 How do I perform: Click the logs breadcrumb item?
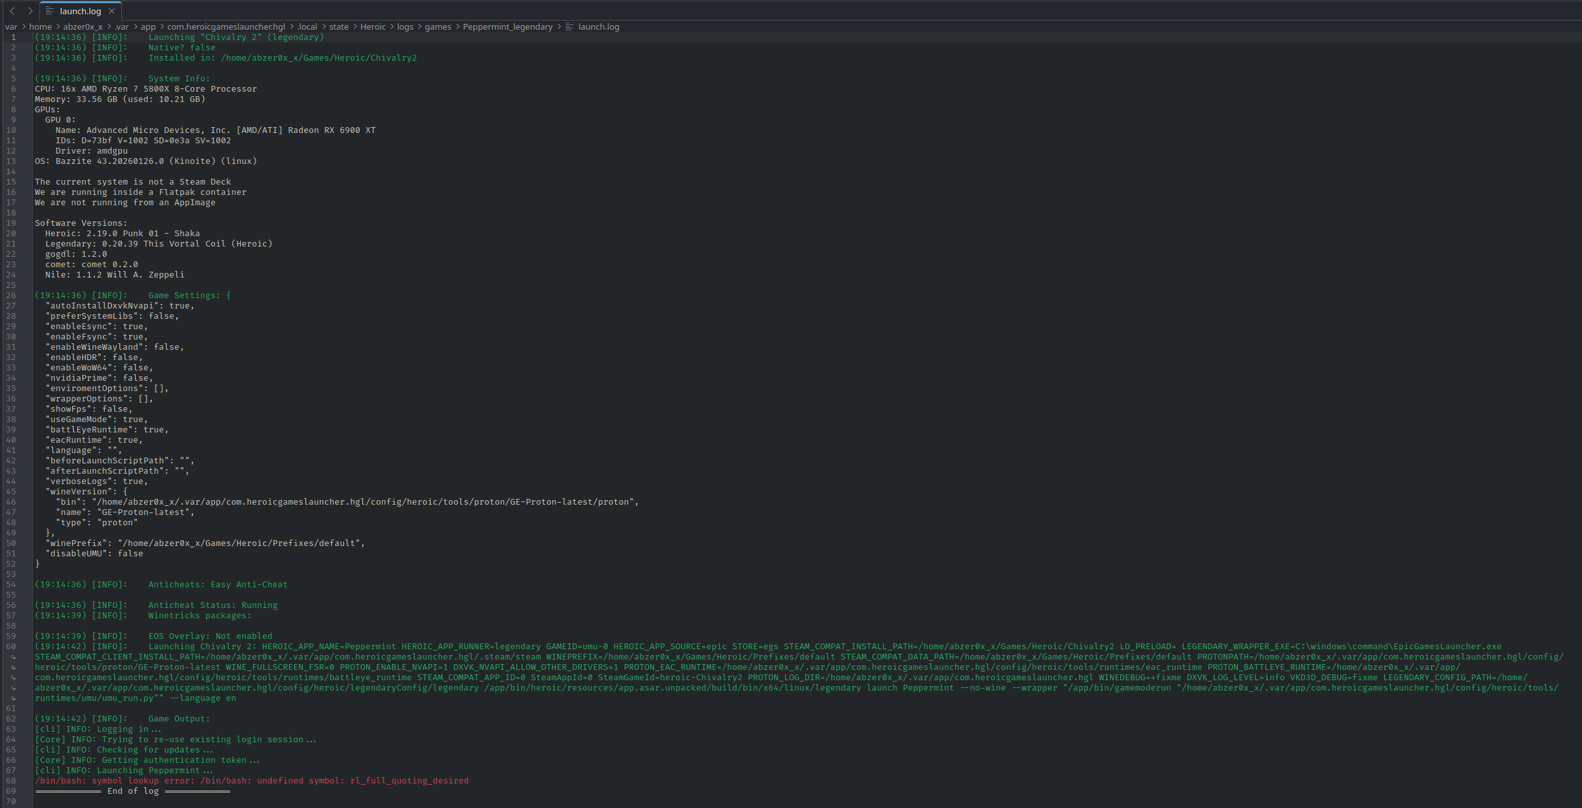tap(406, 26)
